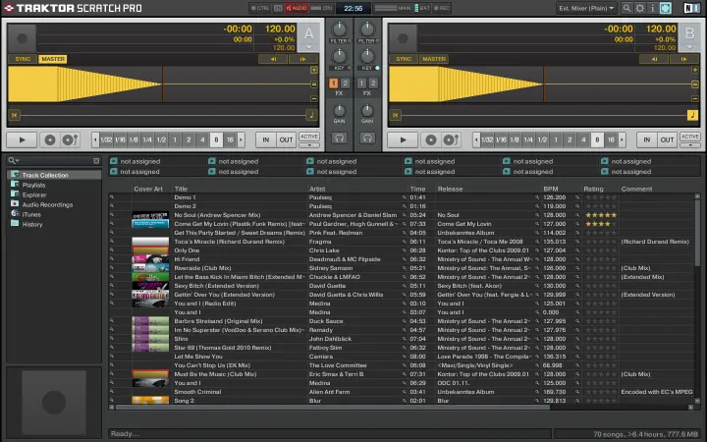The height and width of the screenshot is (442, 707).
Task: Toggle MASTER on Deck A
Action: pyautogui.click(x=52, y=59)
